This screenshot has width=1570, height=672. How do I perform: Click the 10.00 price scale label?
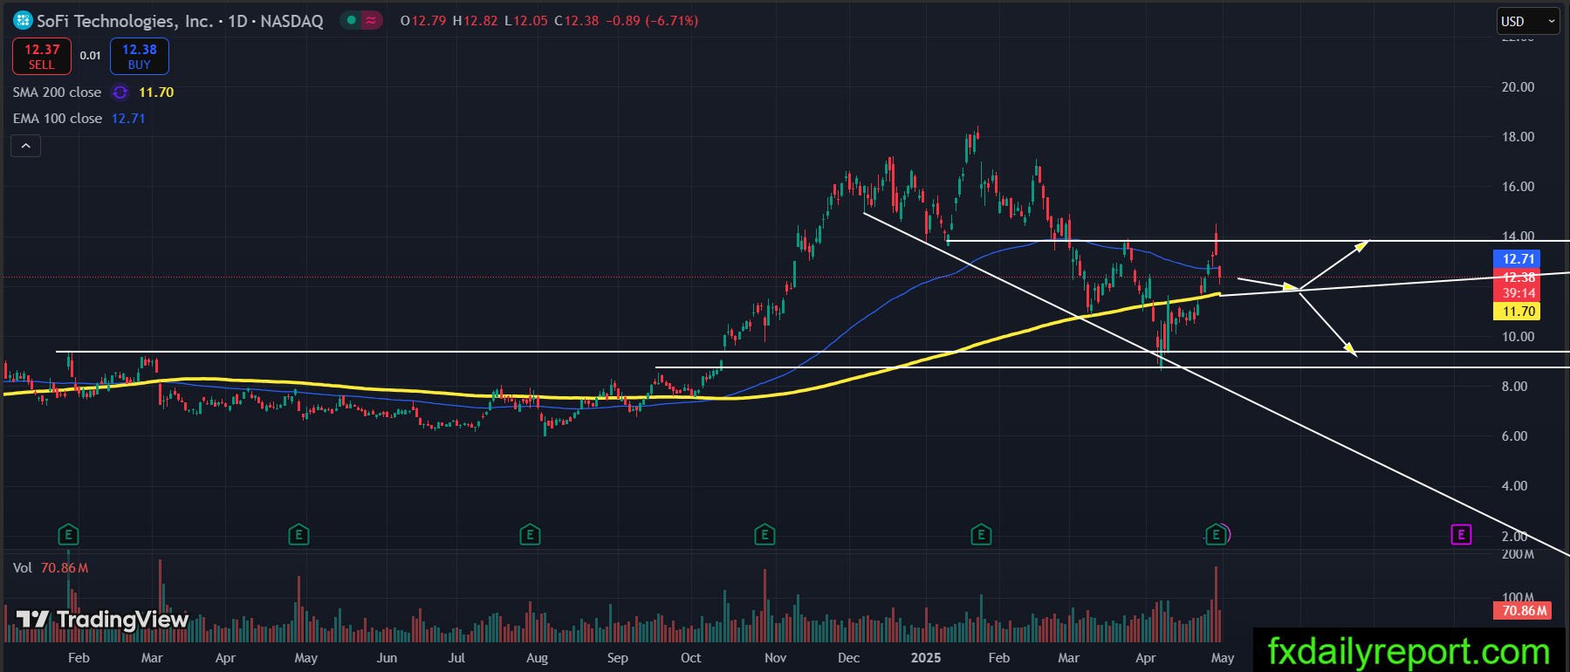pos(1518,337)
